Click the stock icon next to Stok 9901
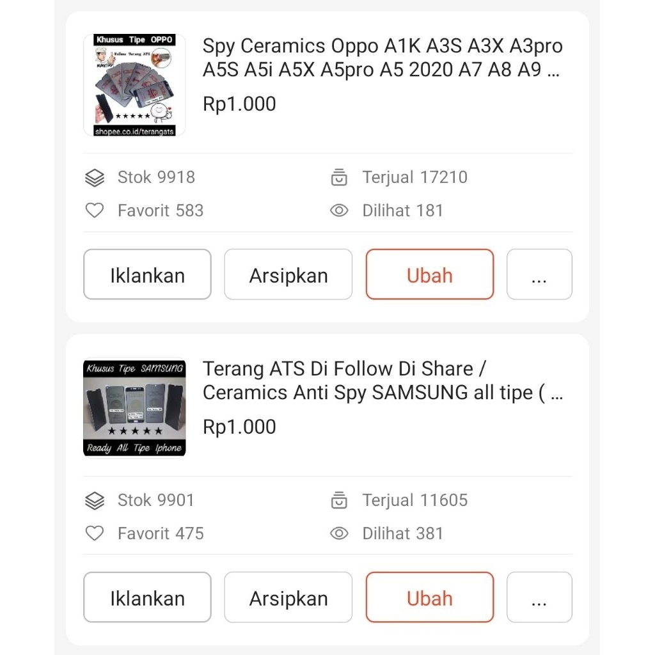The image size is (655, 655). [x=94, y=500]
